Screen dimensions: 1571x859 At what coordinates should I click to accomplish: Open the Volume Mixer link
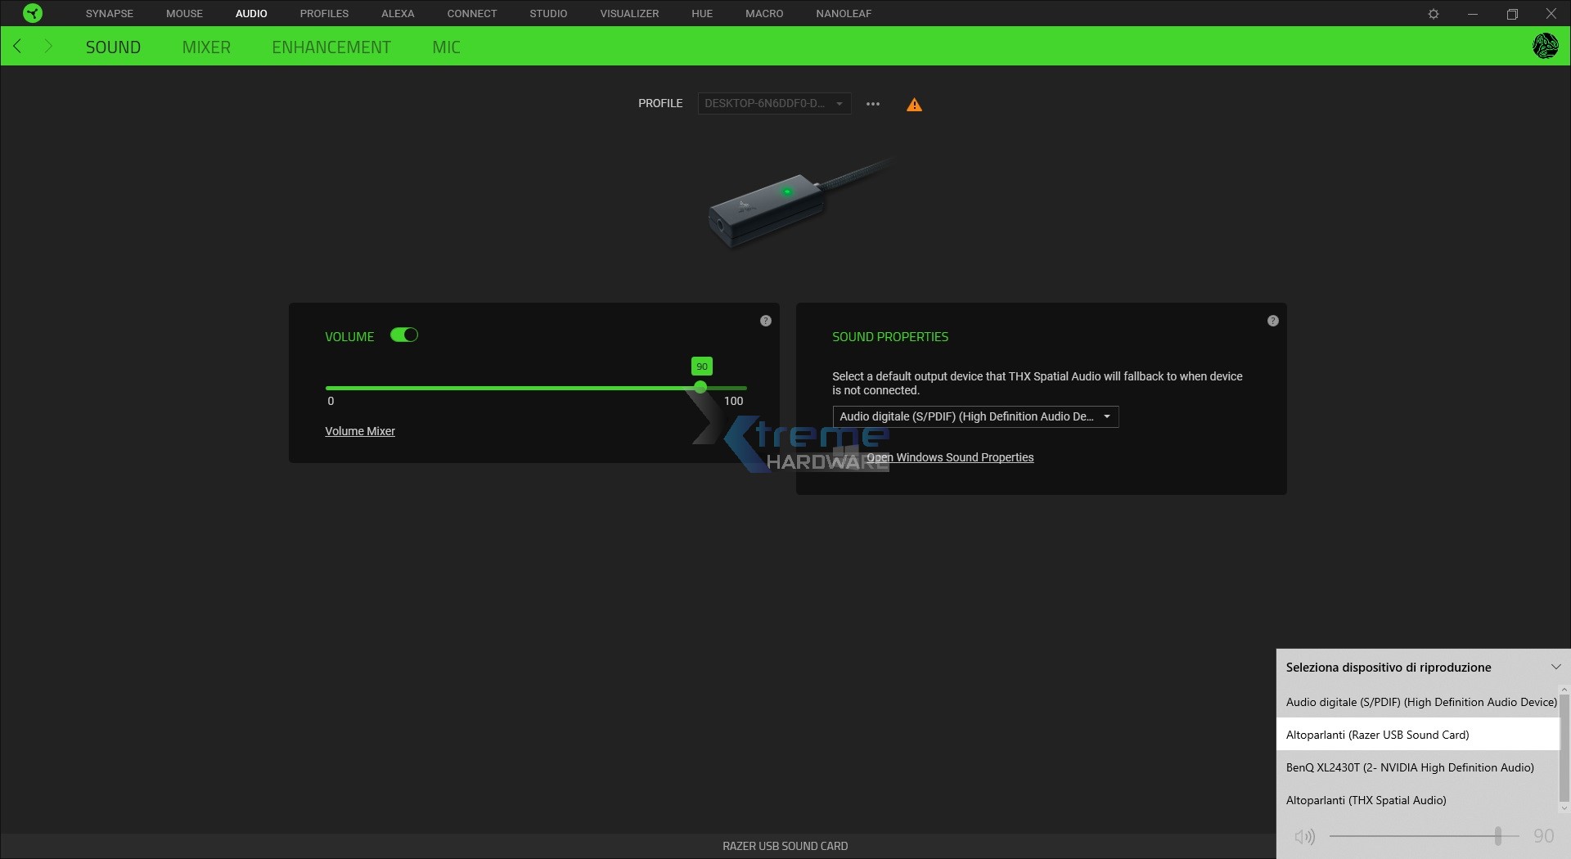pos(360,431)
